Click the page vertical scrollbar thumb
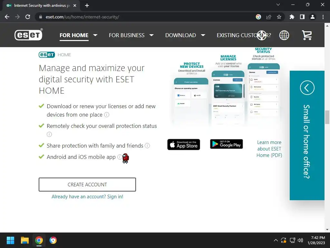 point(327,117)
